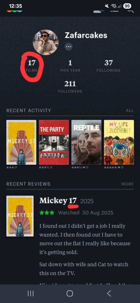The height and width of the screenshot is (303, 140).
Task: Open the 1 This Year stat
Action: click(x=70, y=65)
